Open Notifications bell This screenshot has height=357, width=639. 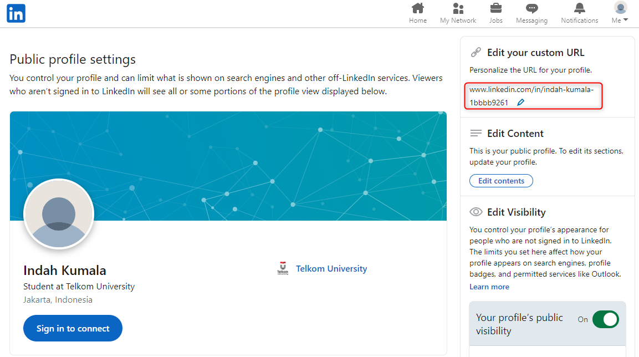[x=580, y=13]
